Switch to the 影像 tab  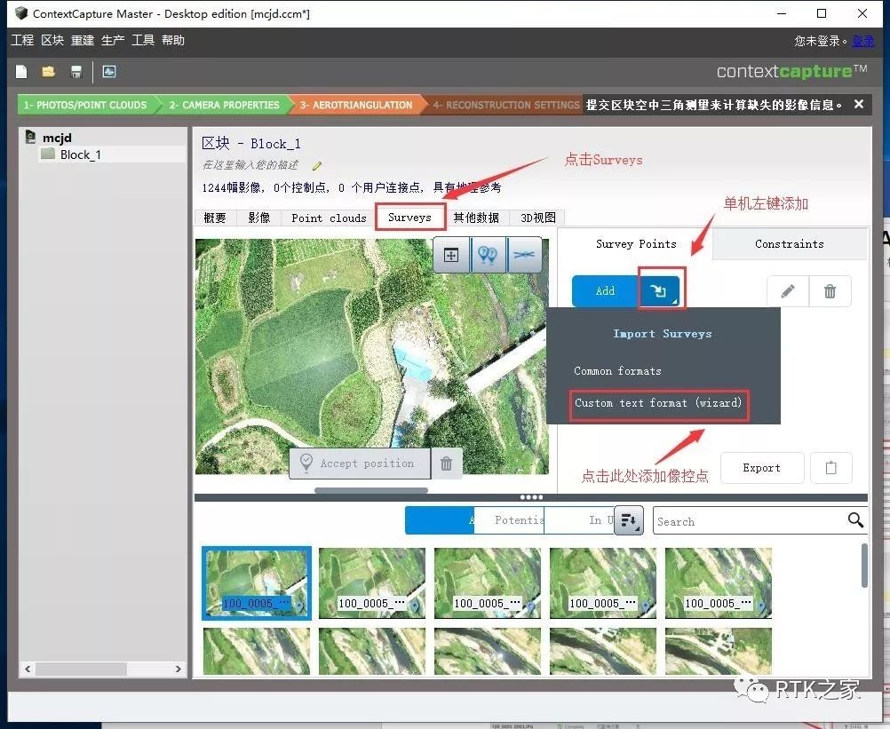(x=258, y=218)
